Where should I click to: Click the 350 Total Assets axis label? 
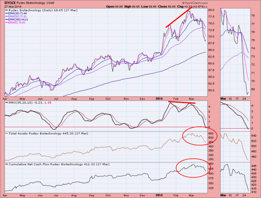pyautogui.click(x=211, y=151)
